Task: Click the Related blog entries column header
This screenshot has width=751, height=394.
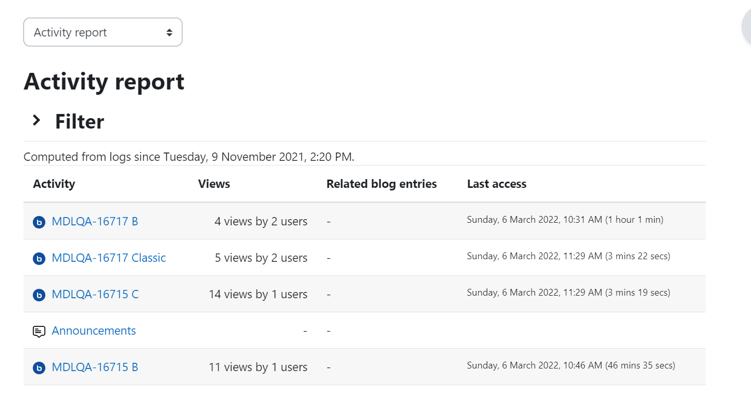Action: tap(381, 184)
